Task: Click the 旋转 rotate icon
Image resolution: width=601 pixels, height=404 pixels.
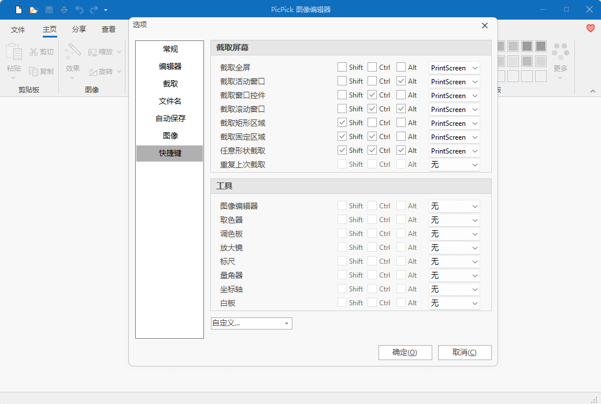Action: [x=92, y=72]
